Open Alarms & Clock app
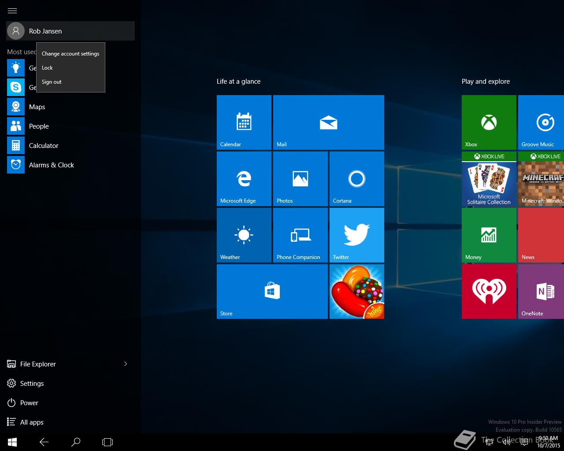 (70, 165)
